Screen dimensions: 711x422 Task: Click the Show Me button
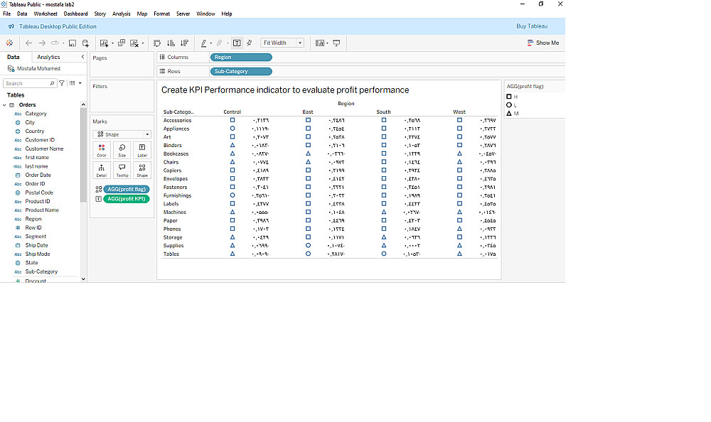click(x=543, y=43)
